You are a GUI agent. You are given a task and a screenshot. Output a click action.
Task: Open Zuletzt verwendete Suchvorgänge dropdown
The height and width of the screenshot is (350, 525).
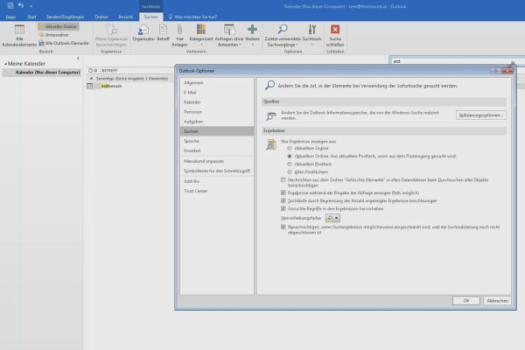click(x=283, y=35)
